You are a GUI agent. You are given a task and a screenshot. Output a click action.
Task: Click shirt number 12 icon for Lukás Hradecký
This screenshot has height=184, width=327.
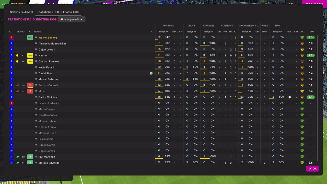coord(11,103)
